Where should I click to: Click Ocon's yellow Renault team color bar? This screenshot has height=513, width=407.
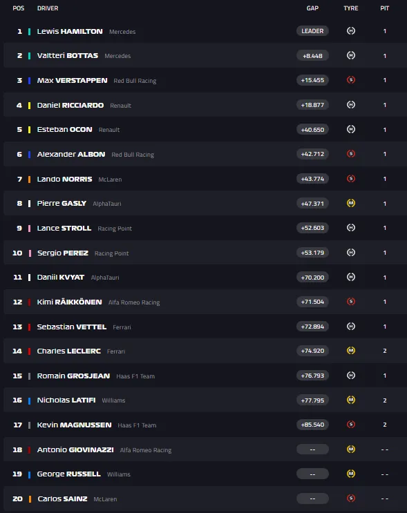click(x=29, y=130)
